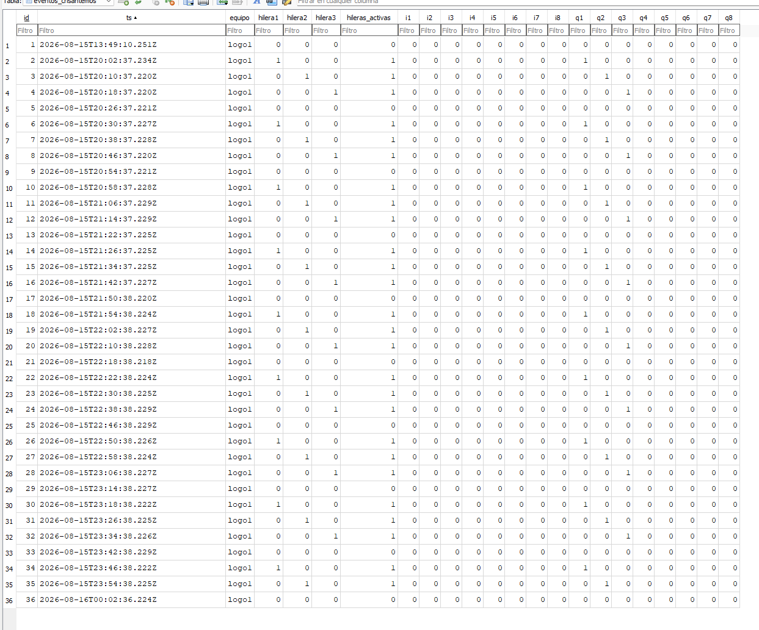This screenshot has height=630, width=759.
Task: Select row header number 18
Action: (8, 315)
